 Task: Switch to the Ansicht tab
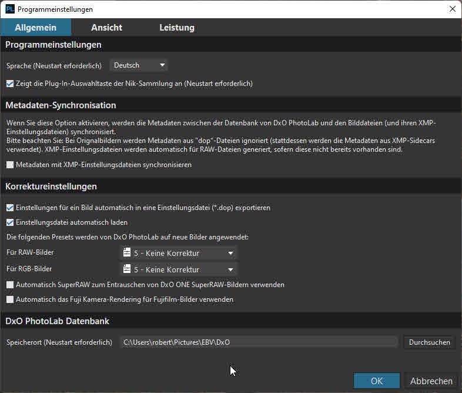point(106,28)
